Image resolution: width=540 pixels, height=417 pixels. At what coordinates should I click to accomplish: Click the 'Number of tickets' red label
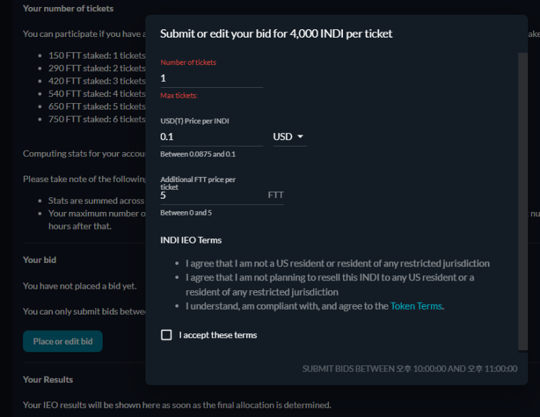pyautogui.click(x=189, y=62)
